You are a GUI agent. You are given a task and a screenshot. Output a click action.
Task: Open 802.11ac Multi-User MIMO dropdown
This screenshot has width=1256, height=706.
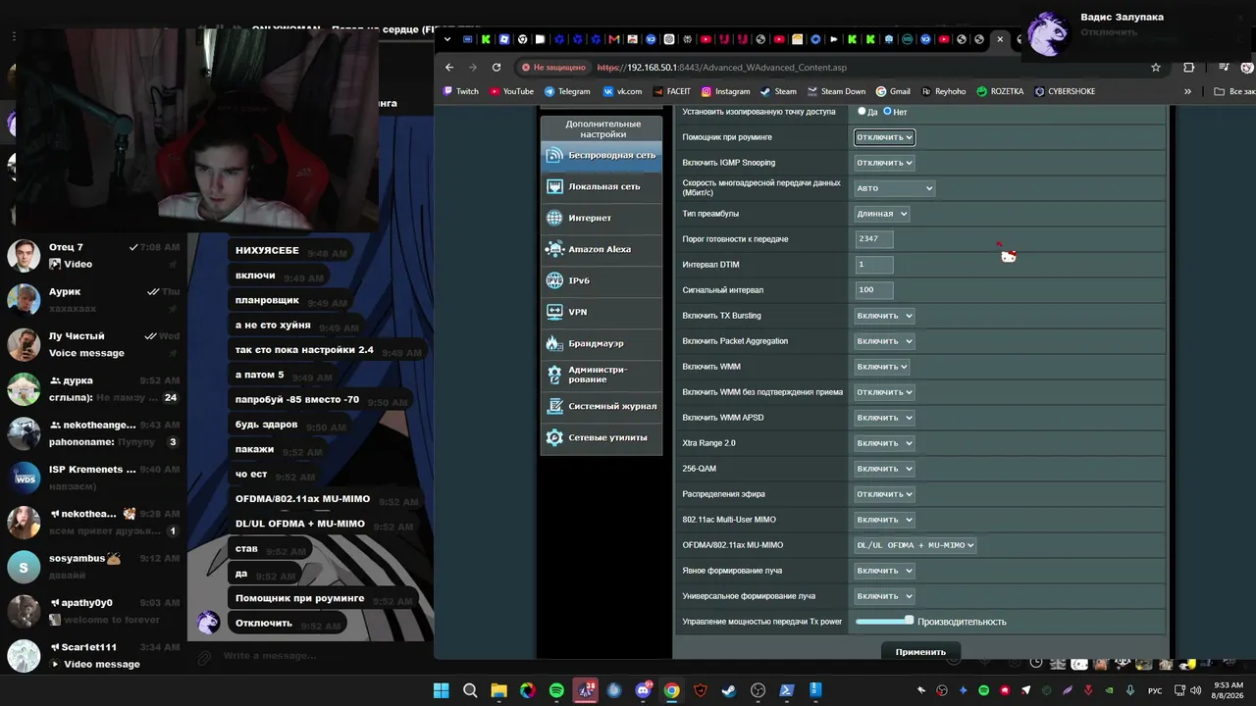[884, 520]
